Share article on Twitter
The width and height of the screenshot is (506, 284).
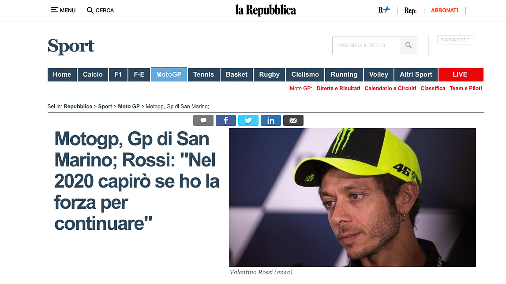pos(248,121)
